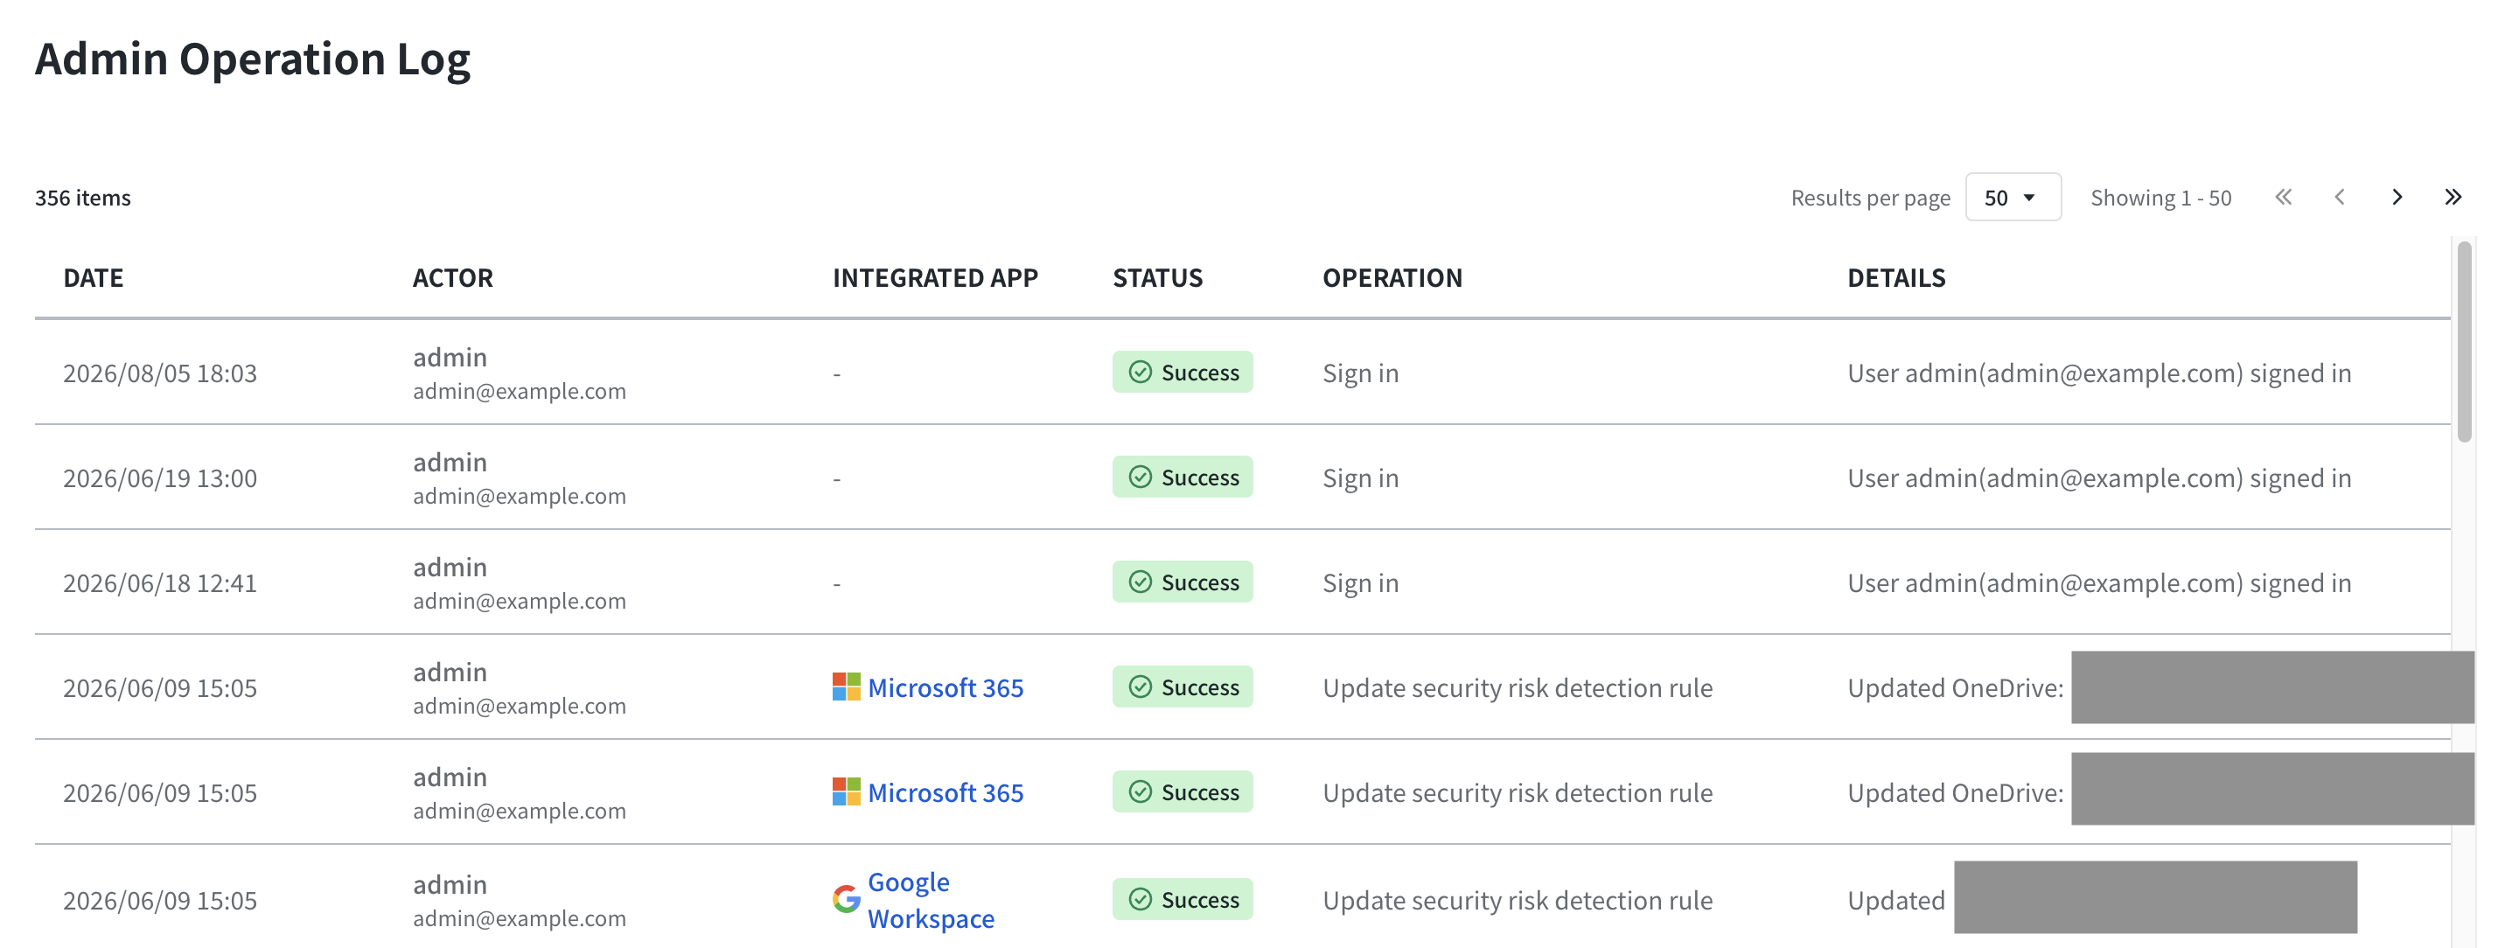Go to the first page of results
This screenshot has height=948, width=2512.
click(x=2283, y=198)
